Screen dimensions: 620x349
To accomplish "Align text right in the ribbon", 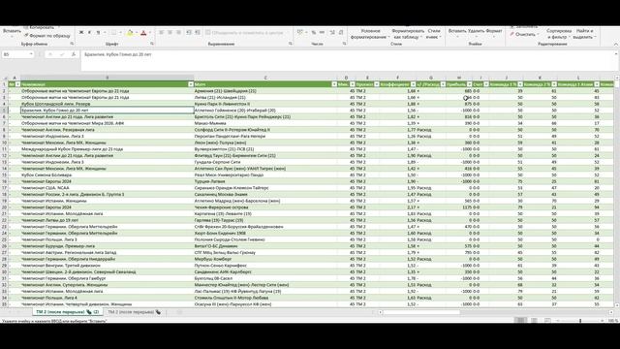I will 178,32.
